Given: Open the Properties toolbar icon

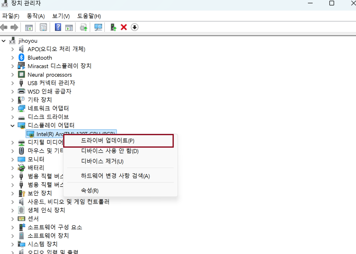Looking at the screenshot, I should [43, 28].
